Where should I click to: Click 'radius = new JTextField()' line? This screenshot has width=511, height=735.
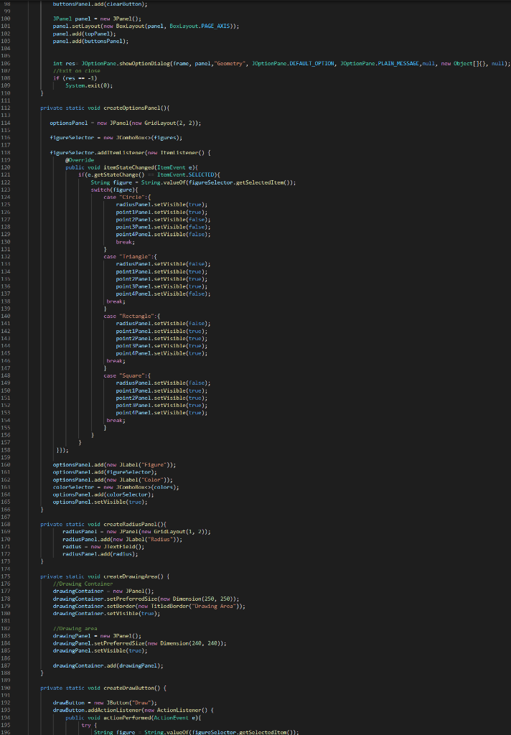pyautogui.click(x=103, y=547)
